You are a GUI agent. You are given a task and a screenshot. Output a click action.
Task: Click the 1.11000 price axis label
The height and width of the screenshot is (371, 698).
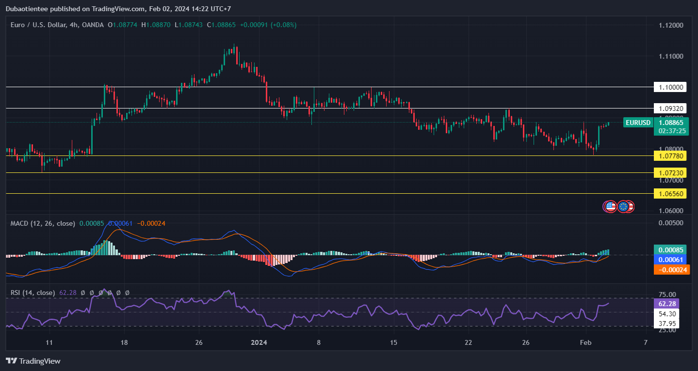(670, 56)
